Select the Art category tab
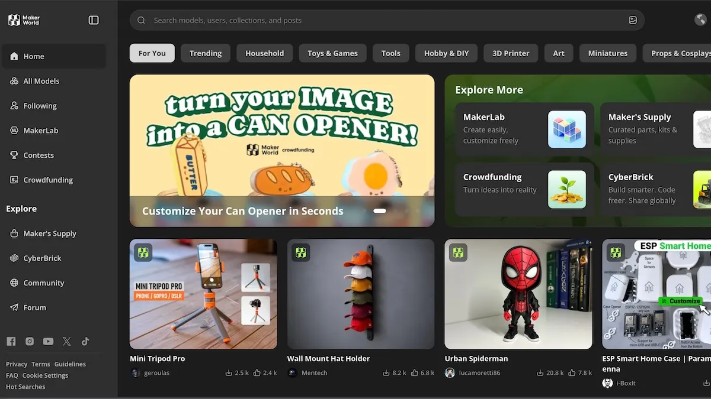Viewport: 711px width, 399px height. [559, 53]
